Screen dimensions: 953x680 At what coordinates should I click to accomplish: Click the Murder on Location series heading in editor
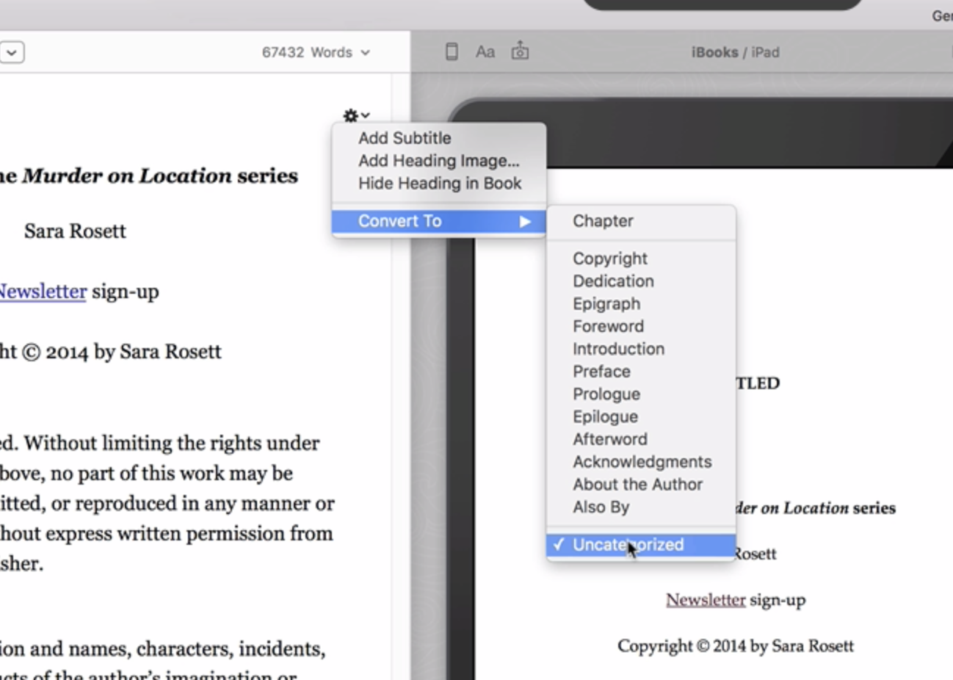click(149, 176)
